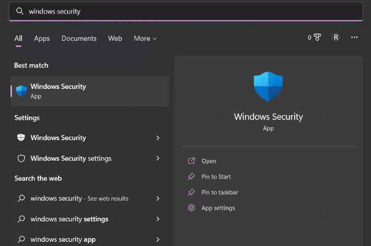Click the outline shield icon for Windows Security settings
This screenshot has width=371, height=246.
pyautogui.click(x=21, y=159)
